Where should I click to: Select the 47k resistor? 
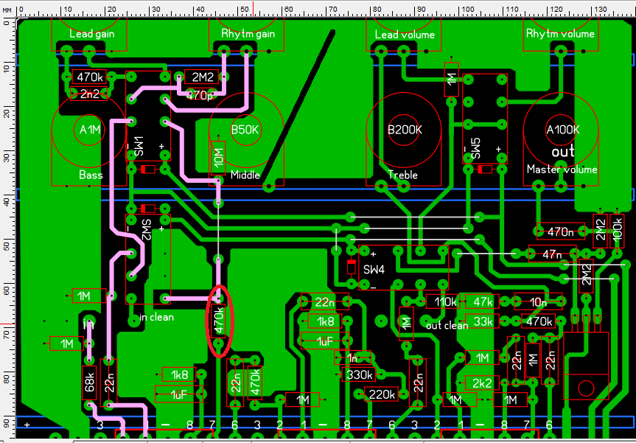[482, 301]
